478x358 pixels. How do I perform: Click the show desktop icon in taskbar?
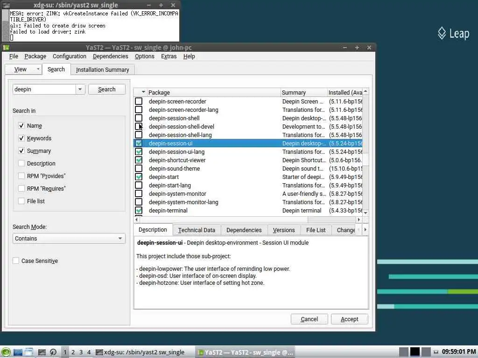(x=18, y=352)
